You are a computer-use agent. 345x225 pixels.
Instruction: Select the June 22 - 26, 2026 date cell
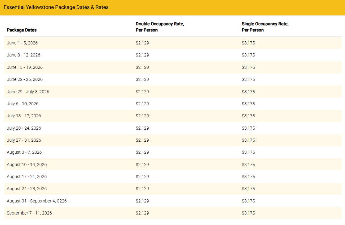pyautogui.click(x=25, y=79)
